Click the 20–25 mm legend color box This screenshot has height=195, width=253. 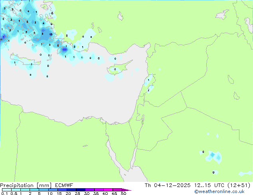click(x=71, y=190)
